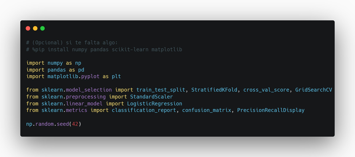355x157 pixels.
Task: Click the yellow minimize dot
Action: coord(35,29)
